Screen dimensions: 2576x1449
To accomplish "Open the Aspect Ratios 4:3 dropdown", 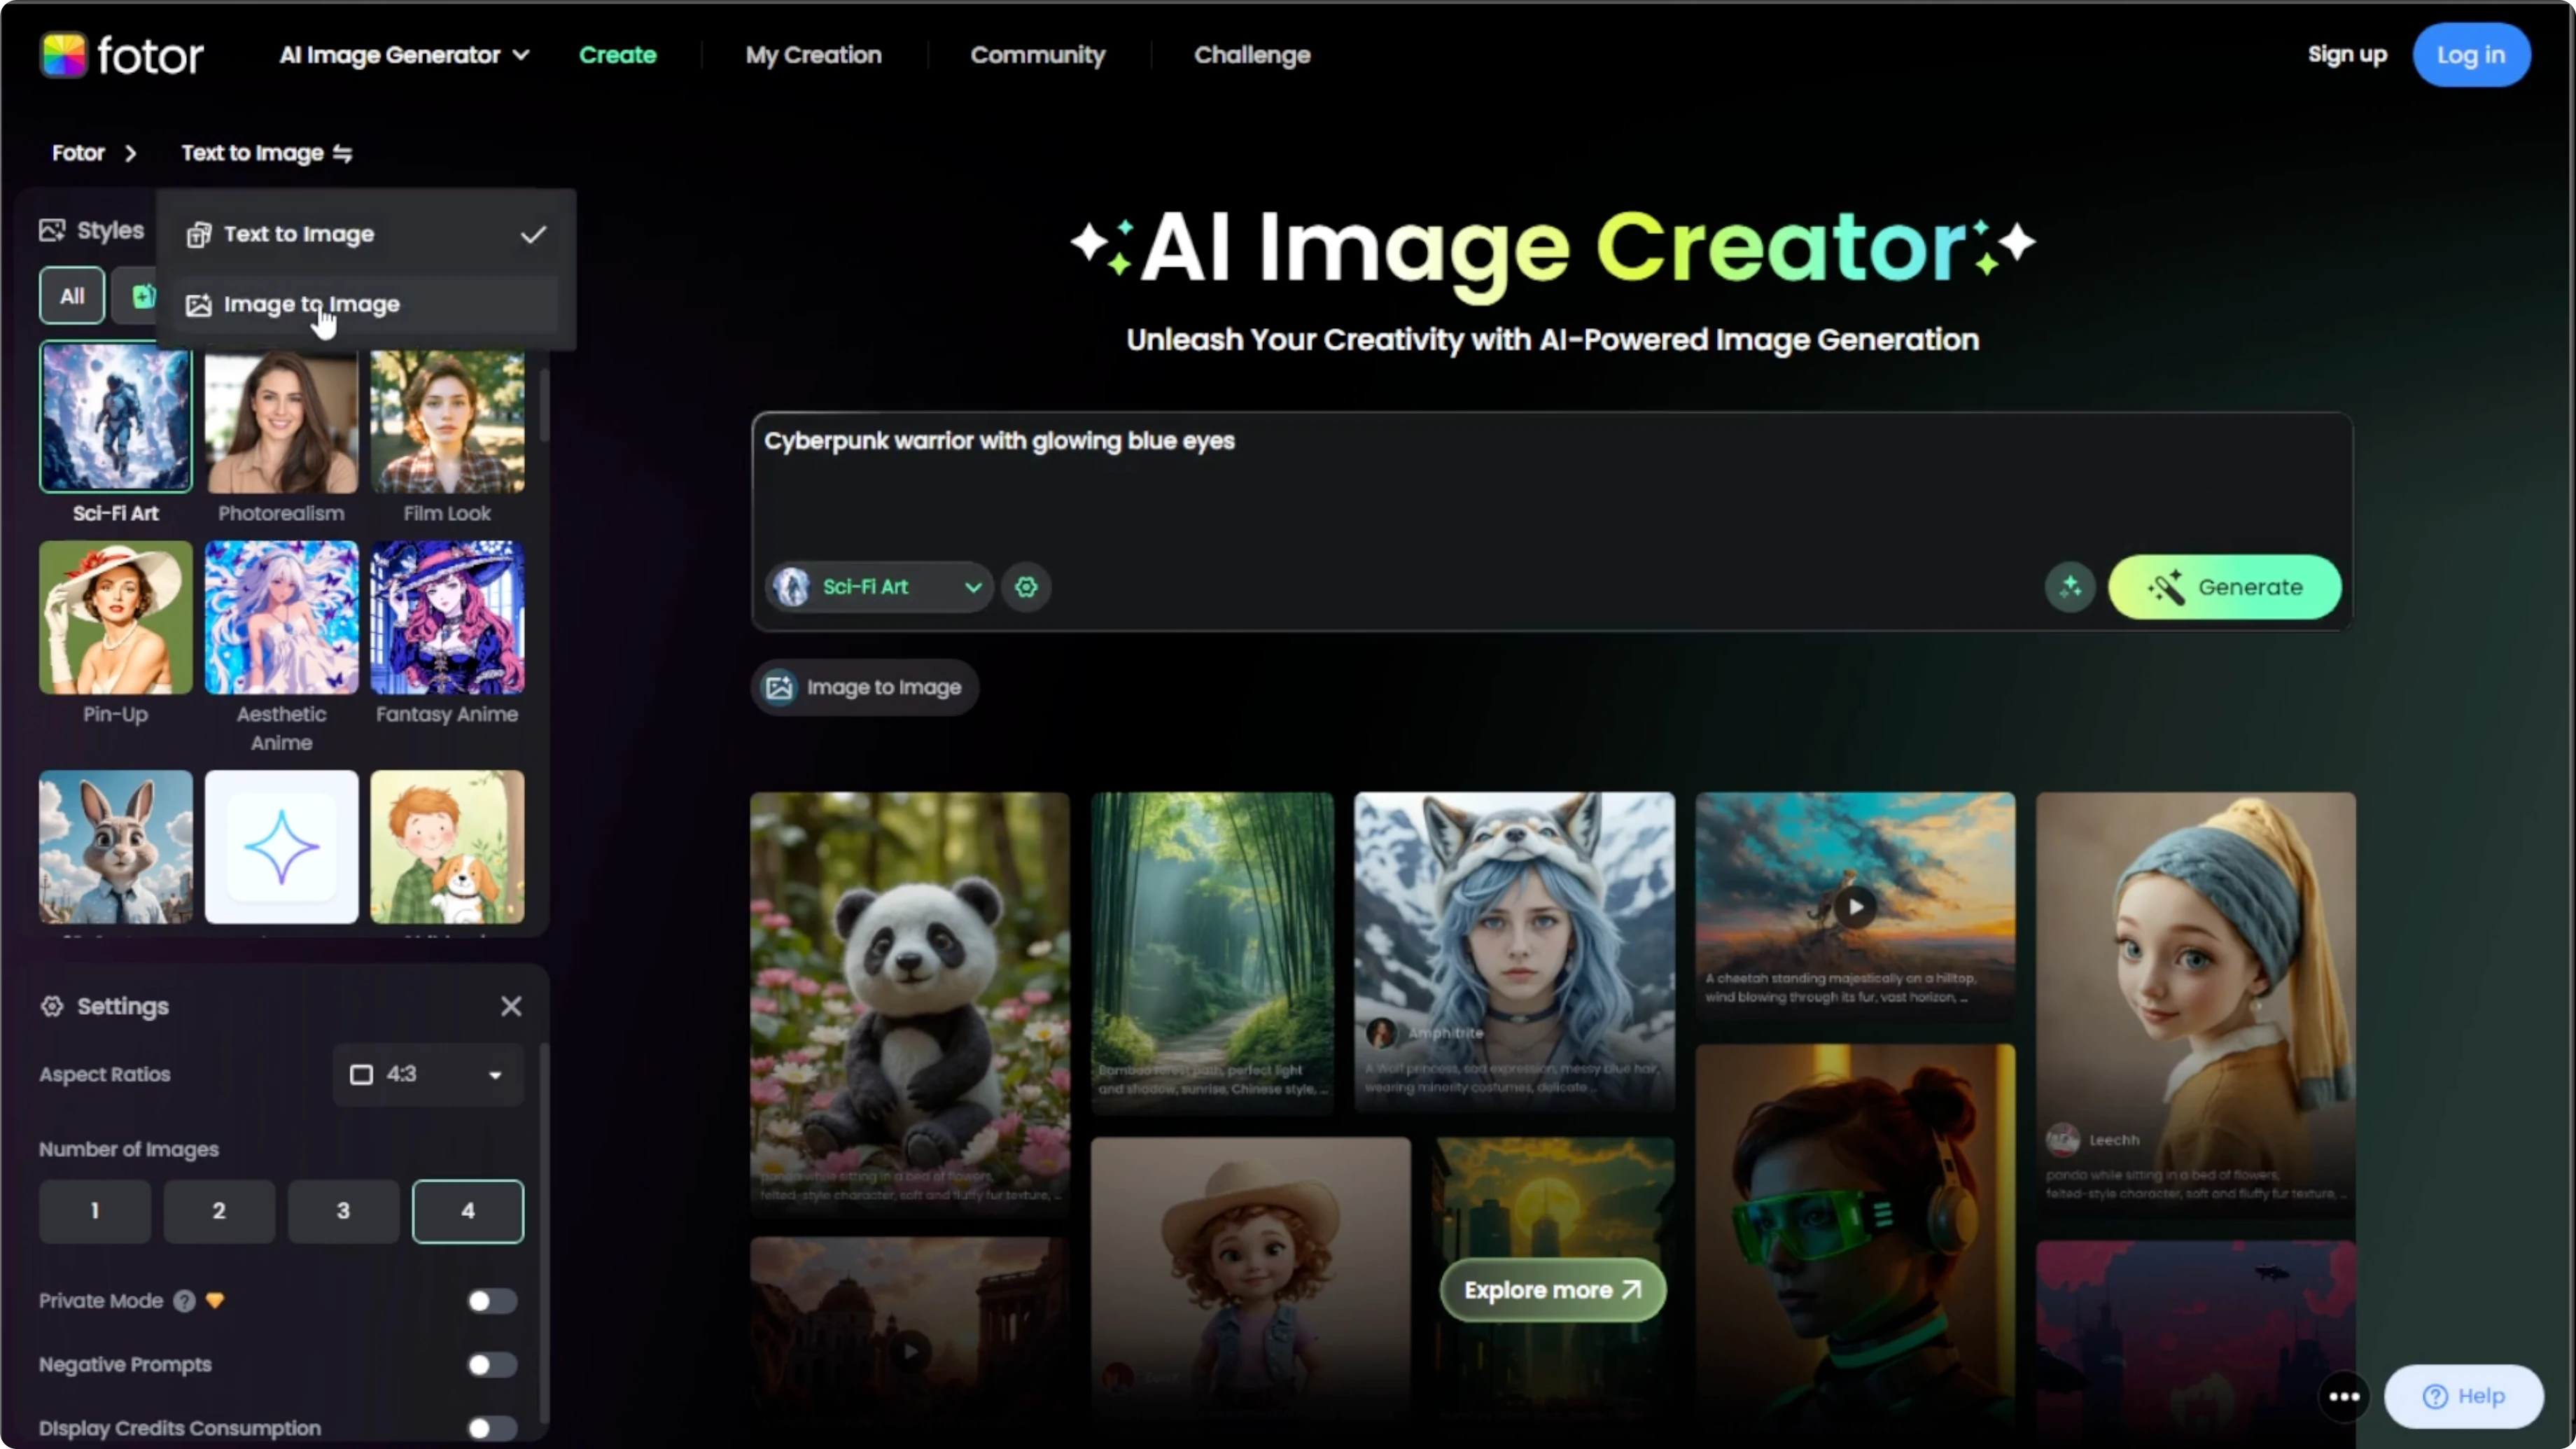I will tap(428, 1075).
